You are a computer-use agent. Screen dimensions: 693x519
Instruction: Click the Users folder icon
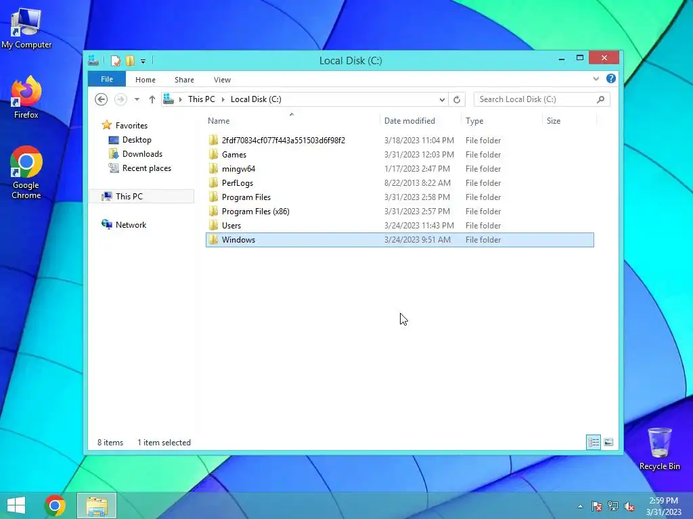point(213,225)
